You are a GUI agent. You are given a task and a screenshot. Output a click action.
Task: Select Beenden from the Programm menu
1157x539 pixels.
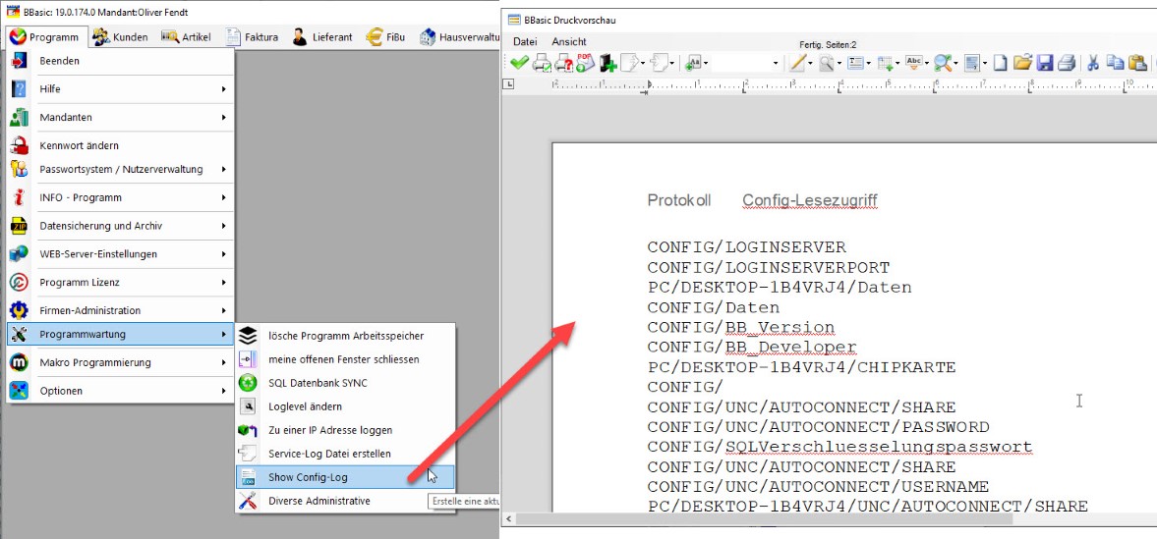121,61
